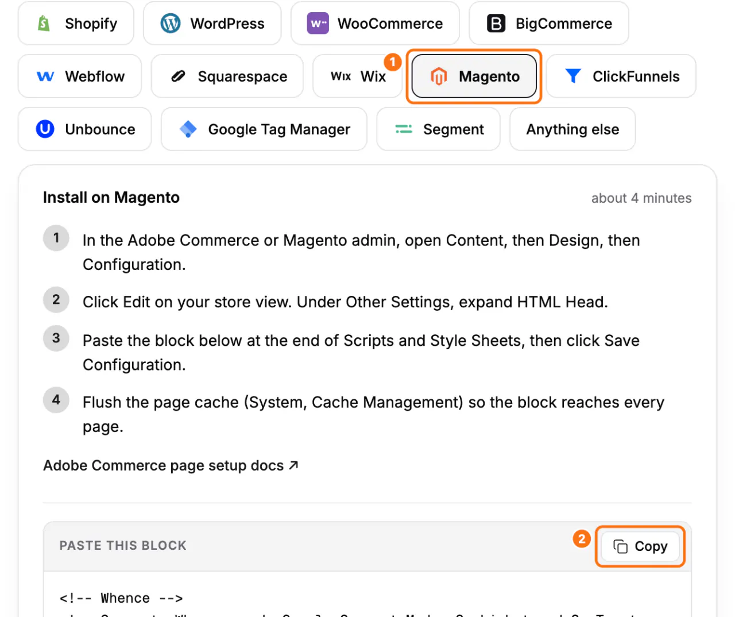Viewport: 735px width, 617px height.
Task: Click step 3 text about pasting the block
Action: 361,353
